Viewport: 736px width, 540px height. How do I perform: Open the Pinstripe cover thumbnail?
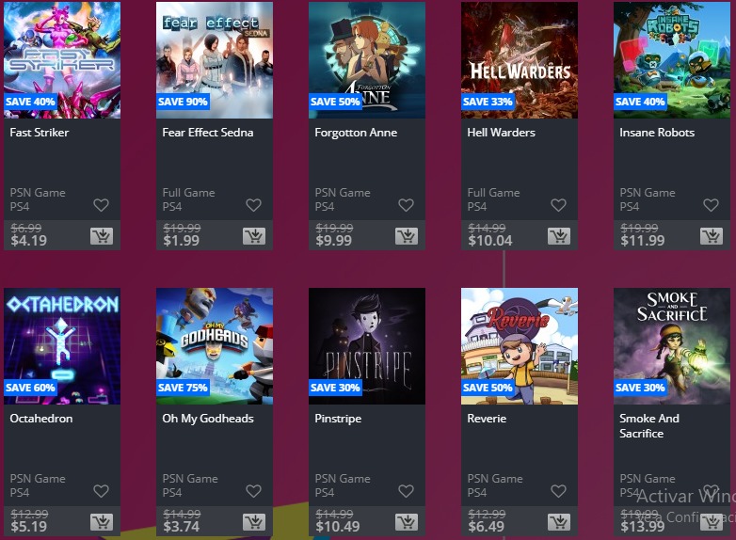point(367,346)
